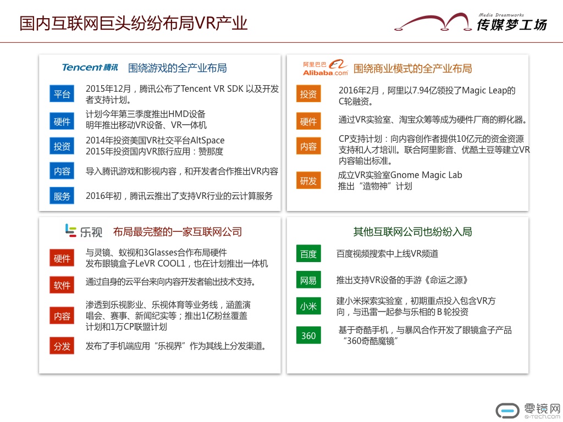Select the blue 服务 label under Tencent
The height and width of the screenshot is (422, 563).
click(62, 196)
